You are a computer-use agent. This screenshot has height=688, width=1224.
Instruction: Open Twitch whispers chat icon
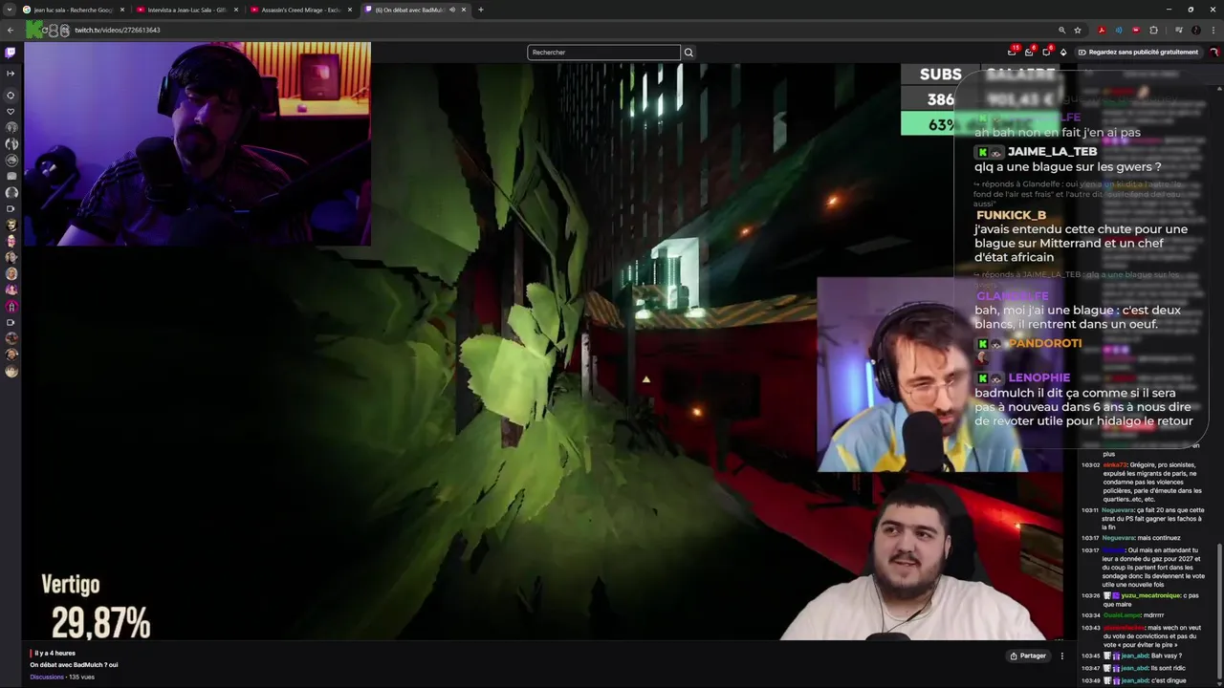pos(1046,52)
